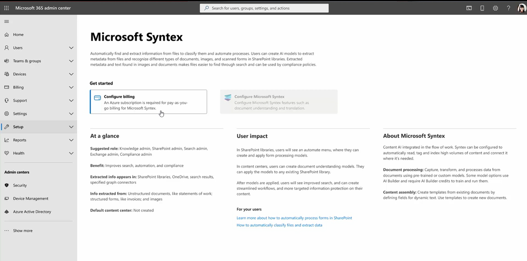527x261 pixels.
Task: Collapse the navigation hamburger menu
Action: 6,21
